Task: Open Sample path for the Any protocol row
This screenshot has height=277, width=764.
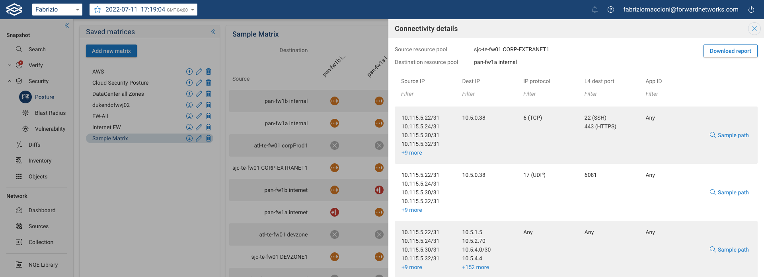Action: pyautogui.click(x=729, y=250)
